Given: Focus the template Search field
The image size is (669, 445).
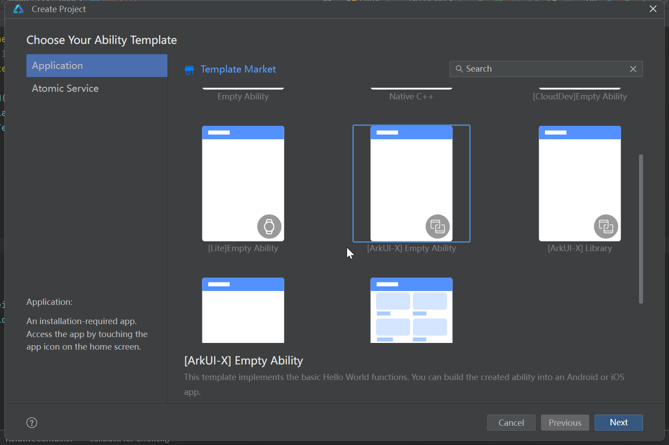Looking at the screenshot, I should coord(546,69).
